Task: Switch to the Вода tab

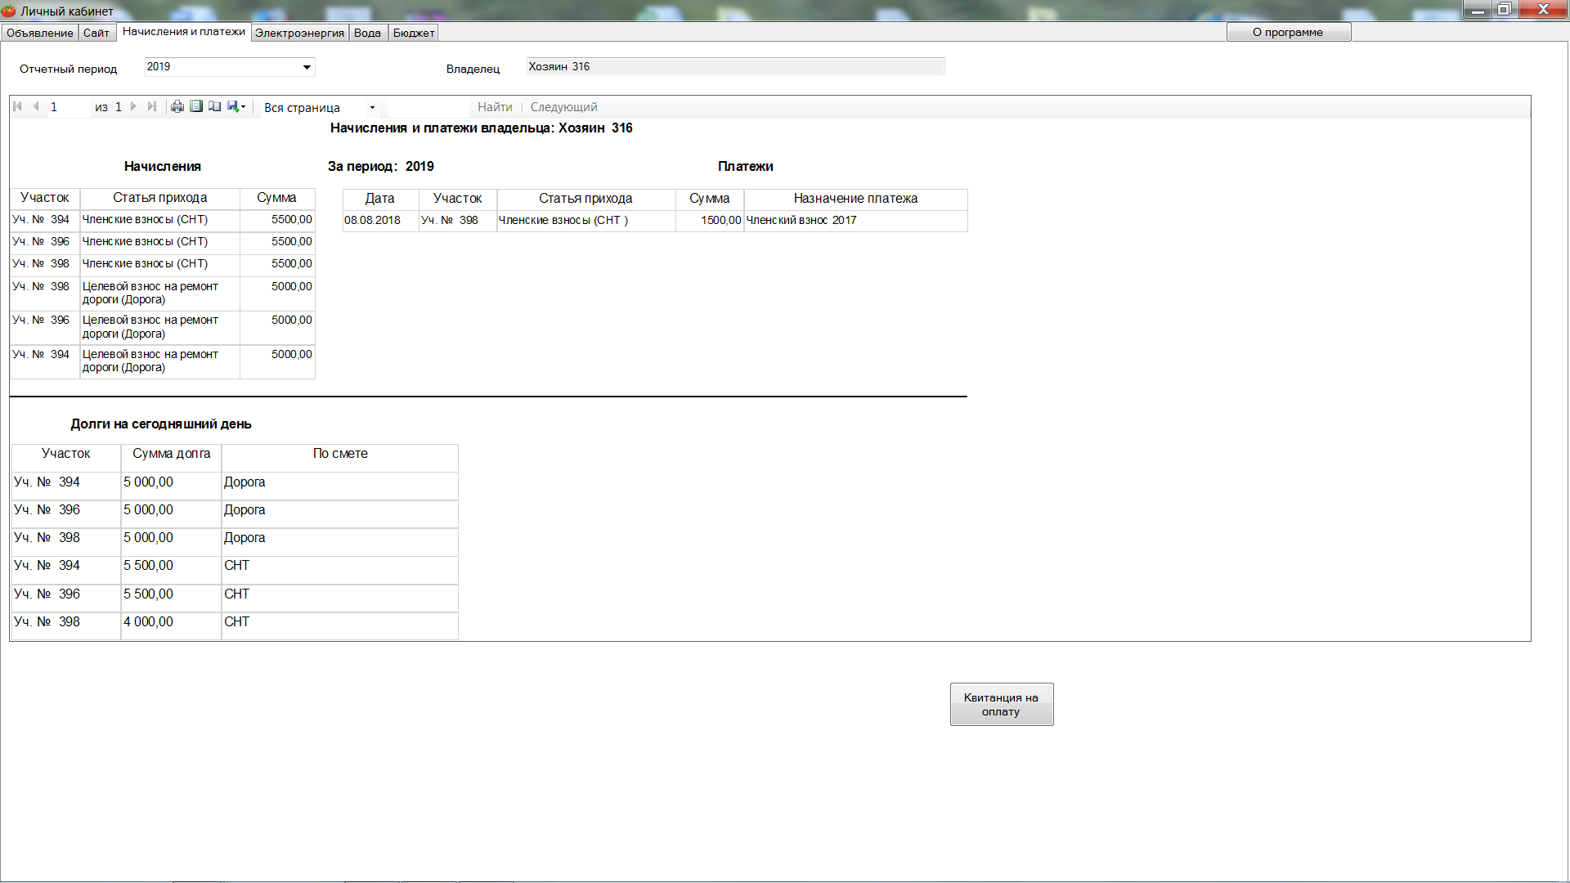Action: (367, 33)
